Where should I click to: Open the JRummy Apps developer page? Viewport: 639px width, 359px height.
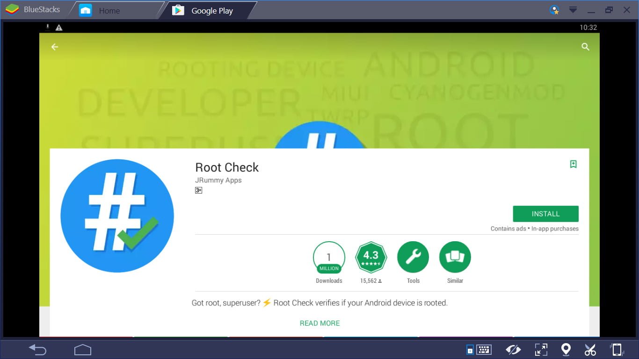[x=218, y=180]
